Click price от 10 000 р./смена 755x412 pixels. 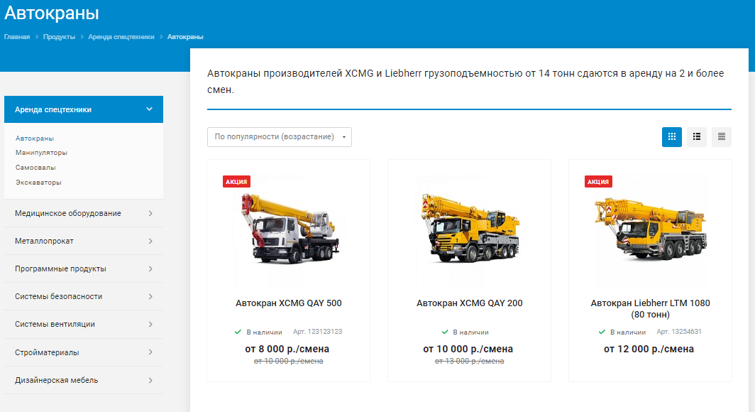coord(468,349)
